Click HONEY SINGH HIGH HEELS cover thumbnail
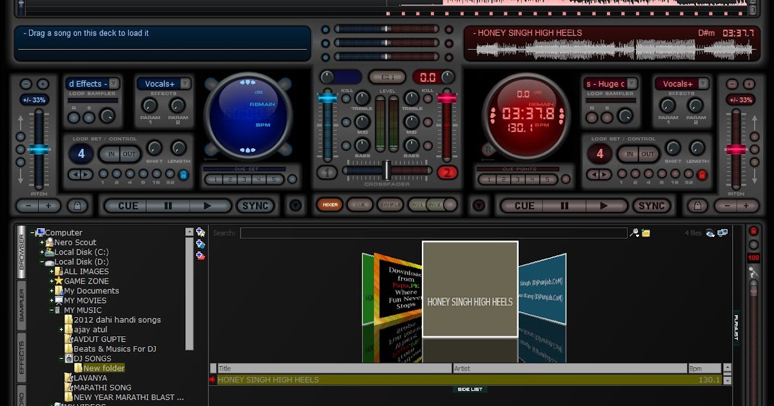The height and width of the screenshot is (406, 774). pos(470,289)
